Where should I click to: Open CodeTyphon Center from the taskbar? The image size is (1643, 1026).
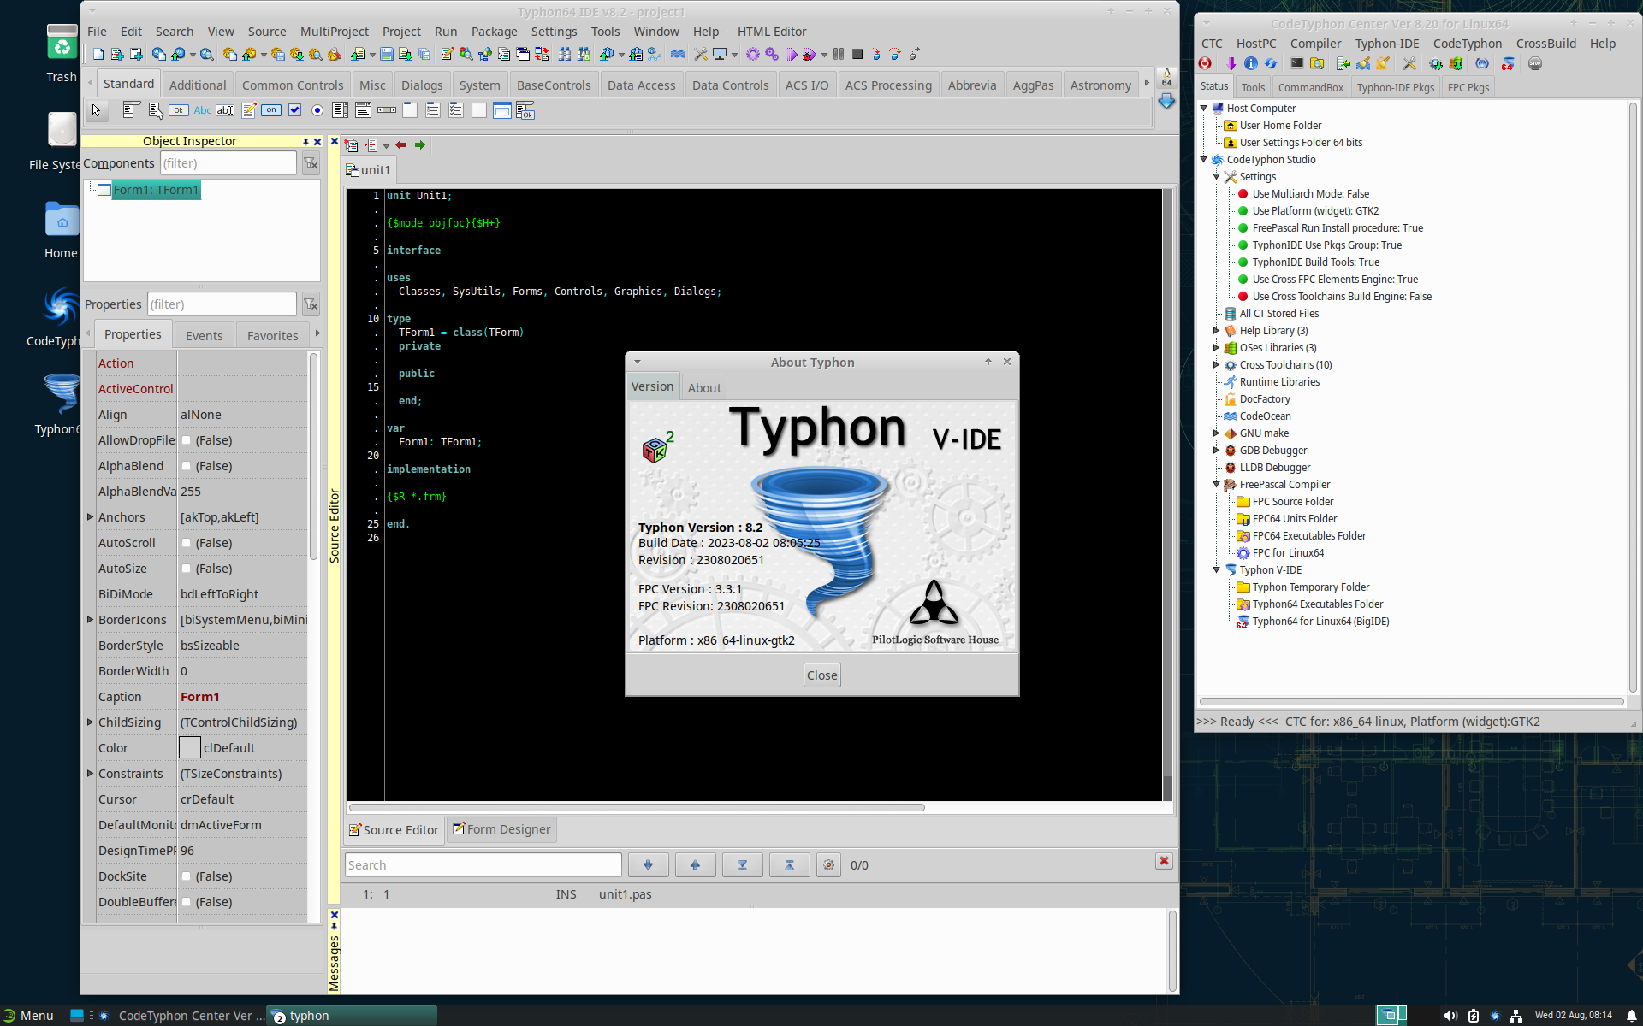click(183, 1016)
